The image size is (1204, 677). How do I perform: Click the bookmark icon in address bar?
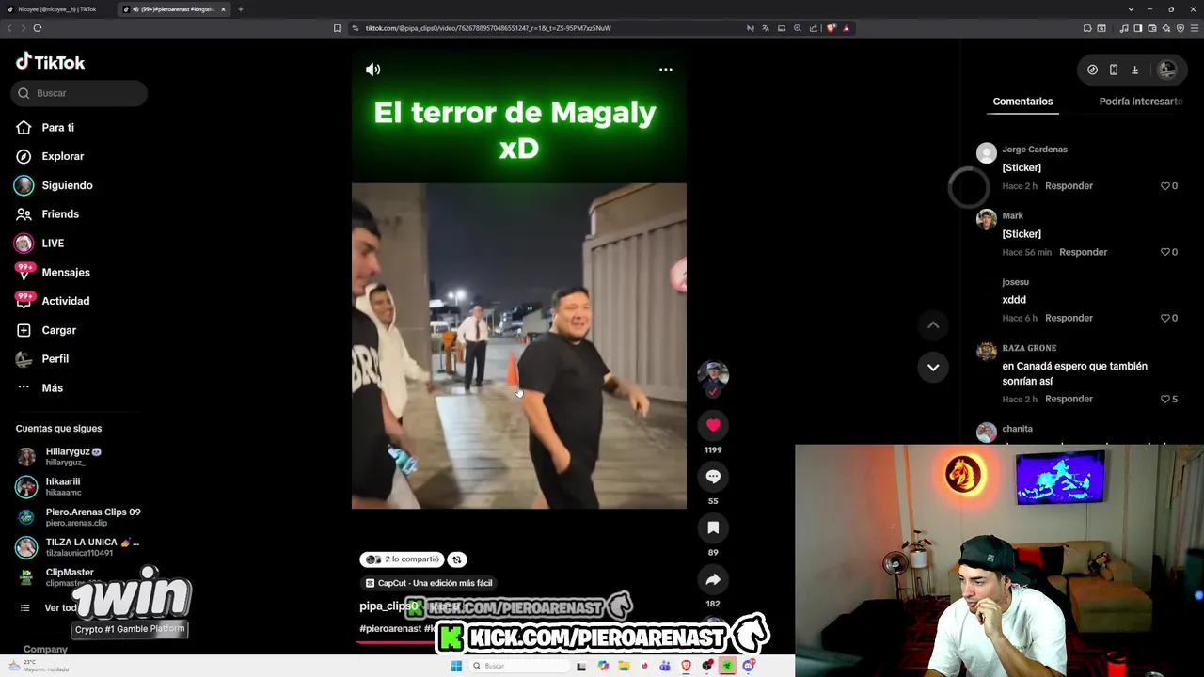coord(337,28)
